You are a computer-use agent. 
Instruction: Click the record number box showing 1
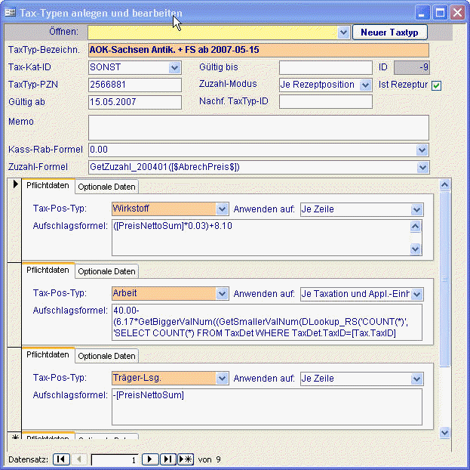(115, 459)
